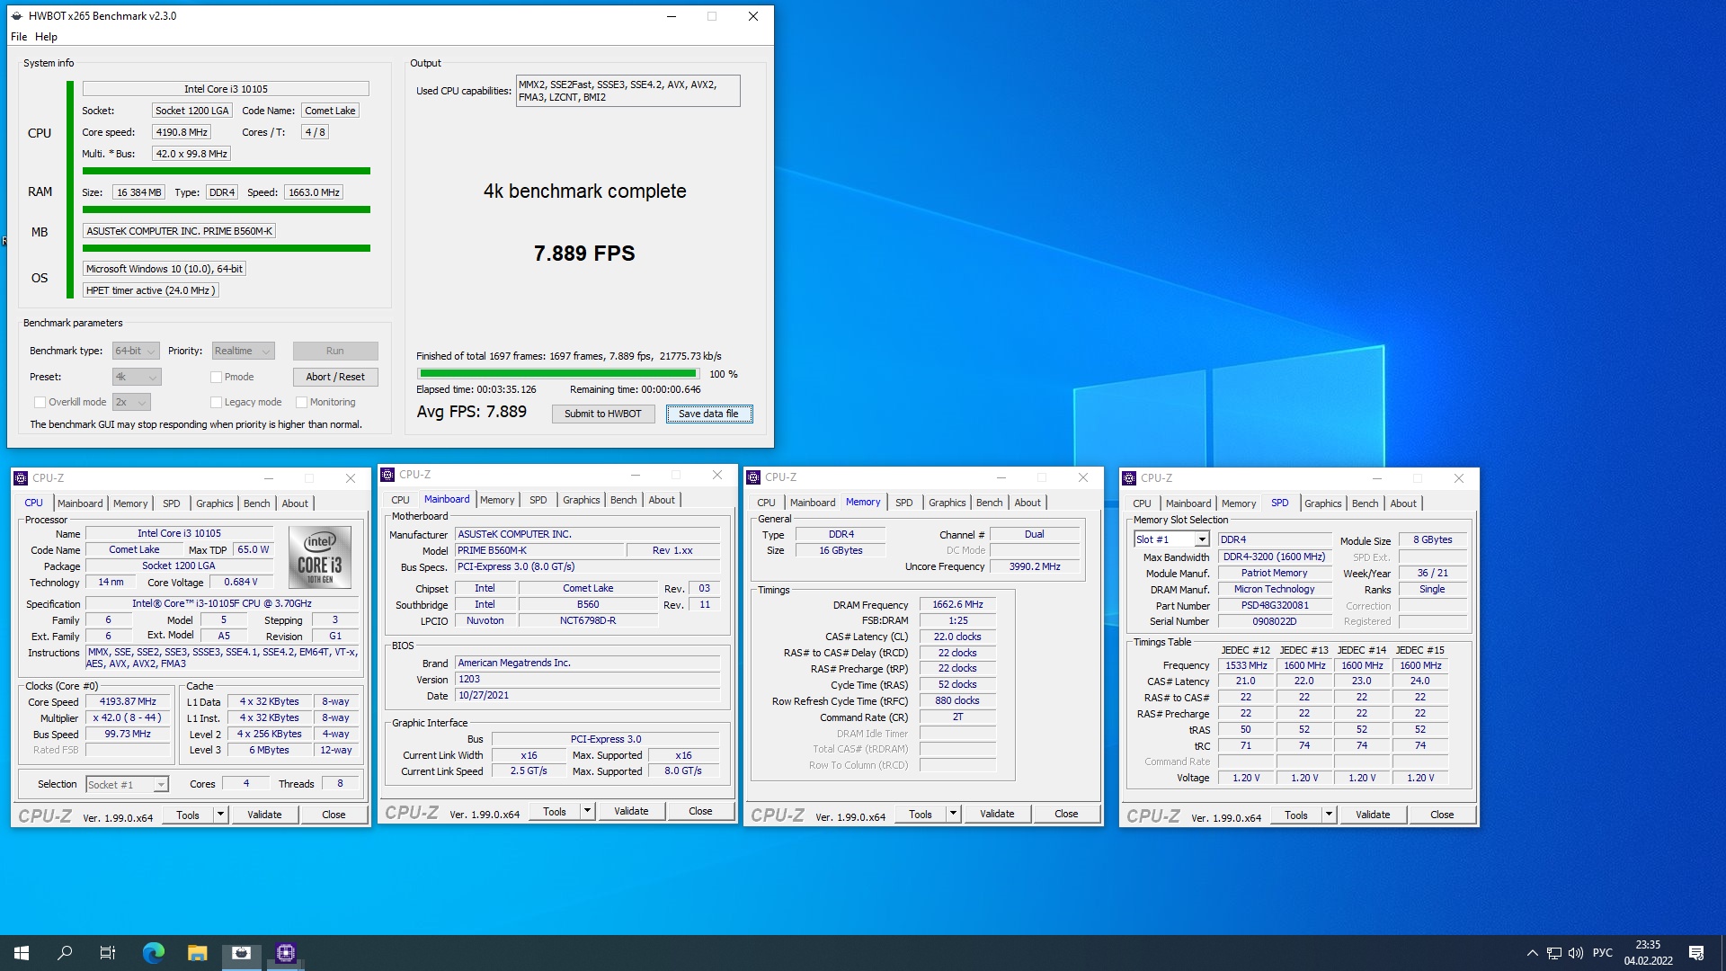1726x971 pixels.
Task: Open the taskbar Search icon
Action: tap(65, 953)
